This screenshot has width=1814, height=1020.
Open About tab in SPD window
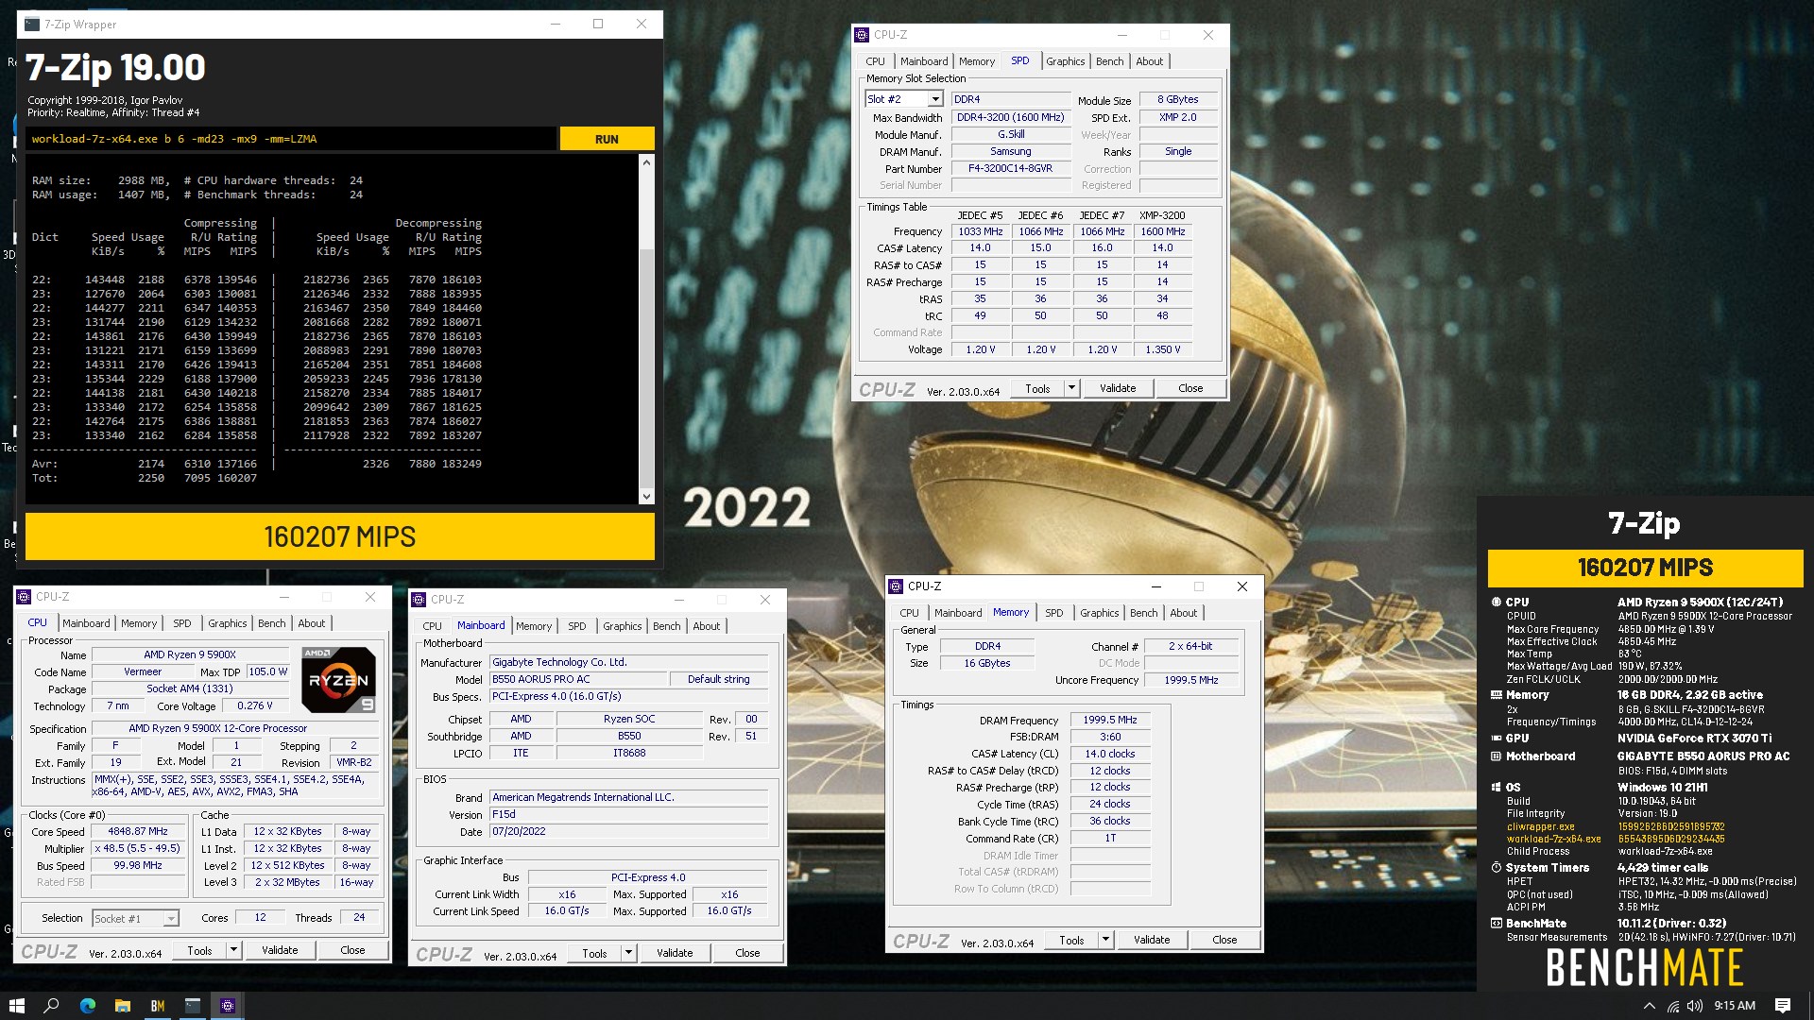tap(1149, 61)
